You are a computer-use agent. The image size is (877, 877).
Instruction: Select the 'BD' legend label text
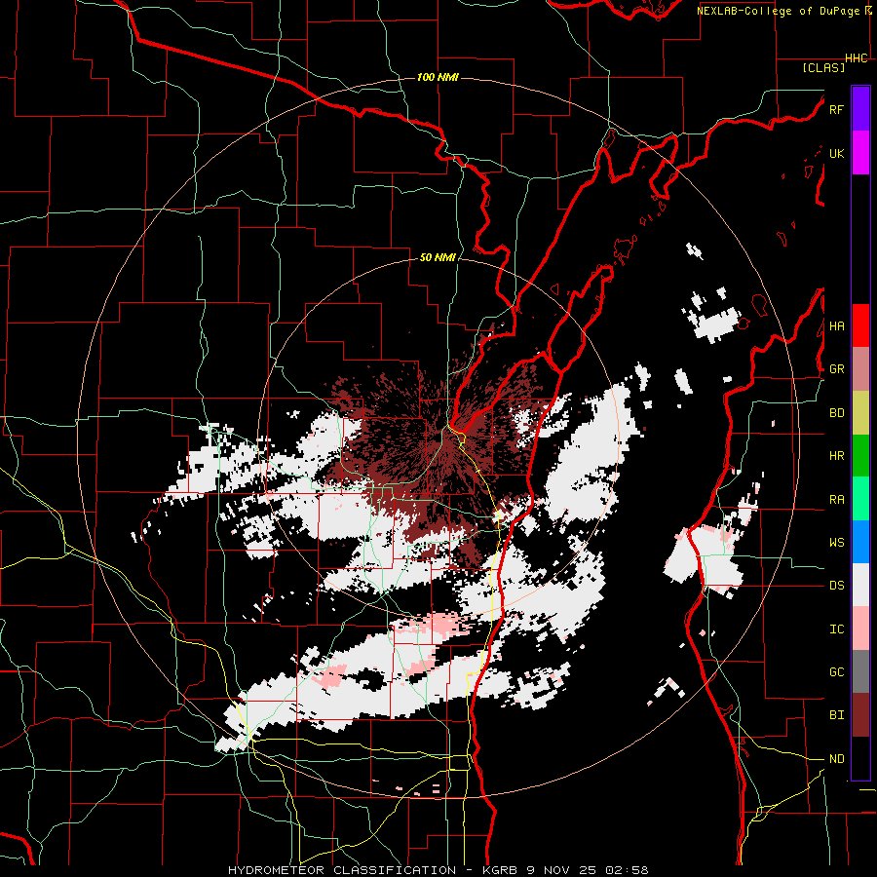click(x=836, y=413)
